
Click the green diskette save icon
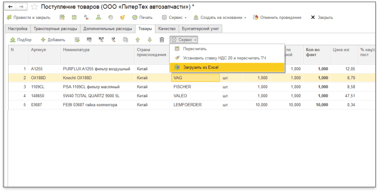tap(74, 17)
